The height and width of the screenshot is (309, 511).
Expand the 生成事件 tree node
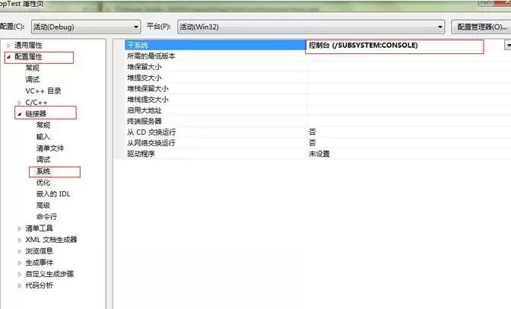(20, 263)
